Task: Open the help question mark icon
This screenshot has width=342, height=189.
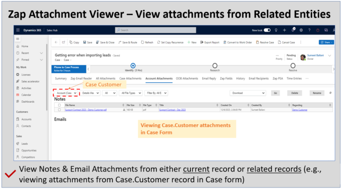Action: [x=309, y=30]
